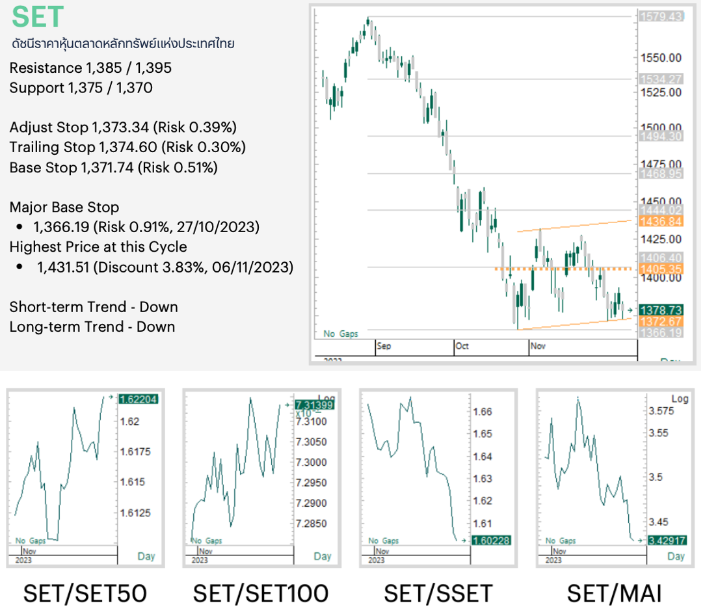Click the 1.63 axis value on SET/SSET chart
Screen dimensions: 705x614
(x=483, y=479)
